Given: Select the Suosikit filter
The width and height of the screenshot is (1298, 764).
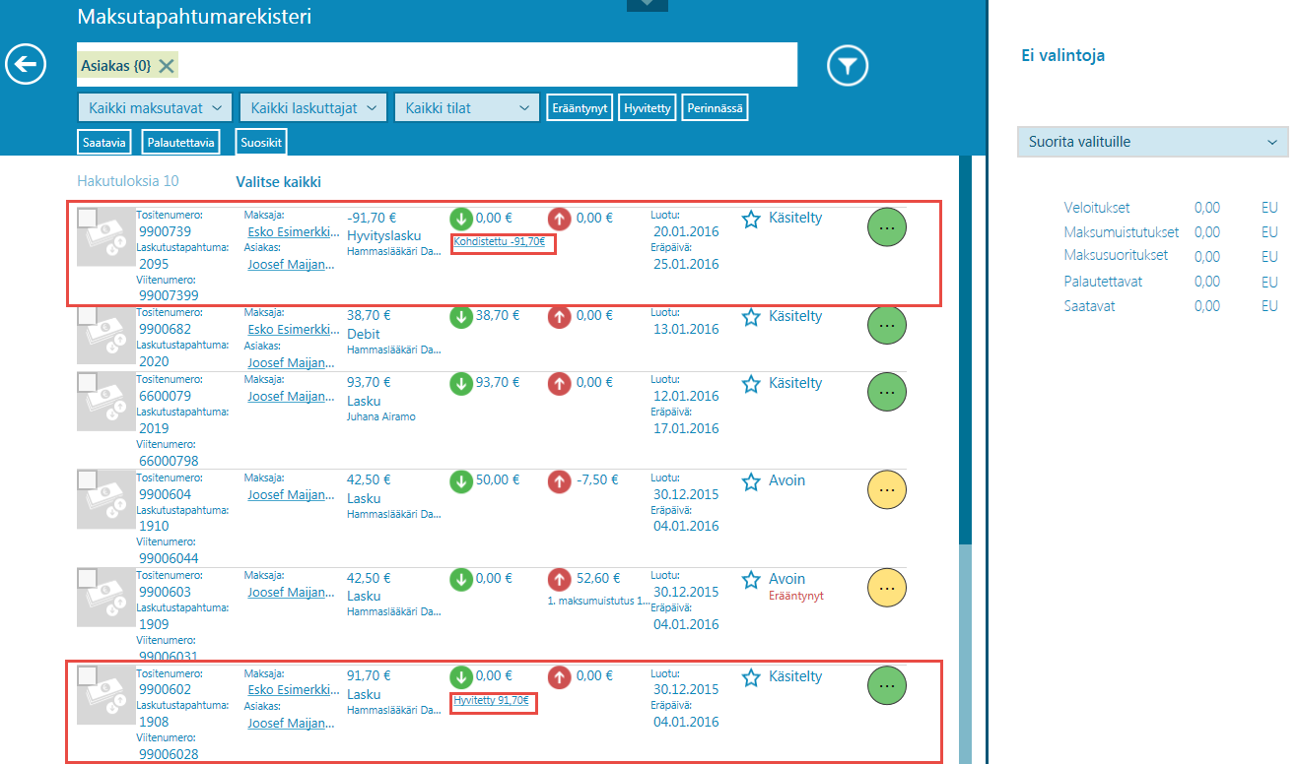Looking at the screenshot, I should pyautogui.click(x=261, y=143).
